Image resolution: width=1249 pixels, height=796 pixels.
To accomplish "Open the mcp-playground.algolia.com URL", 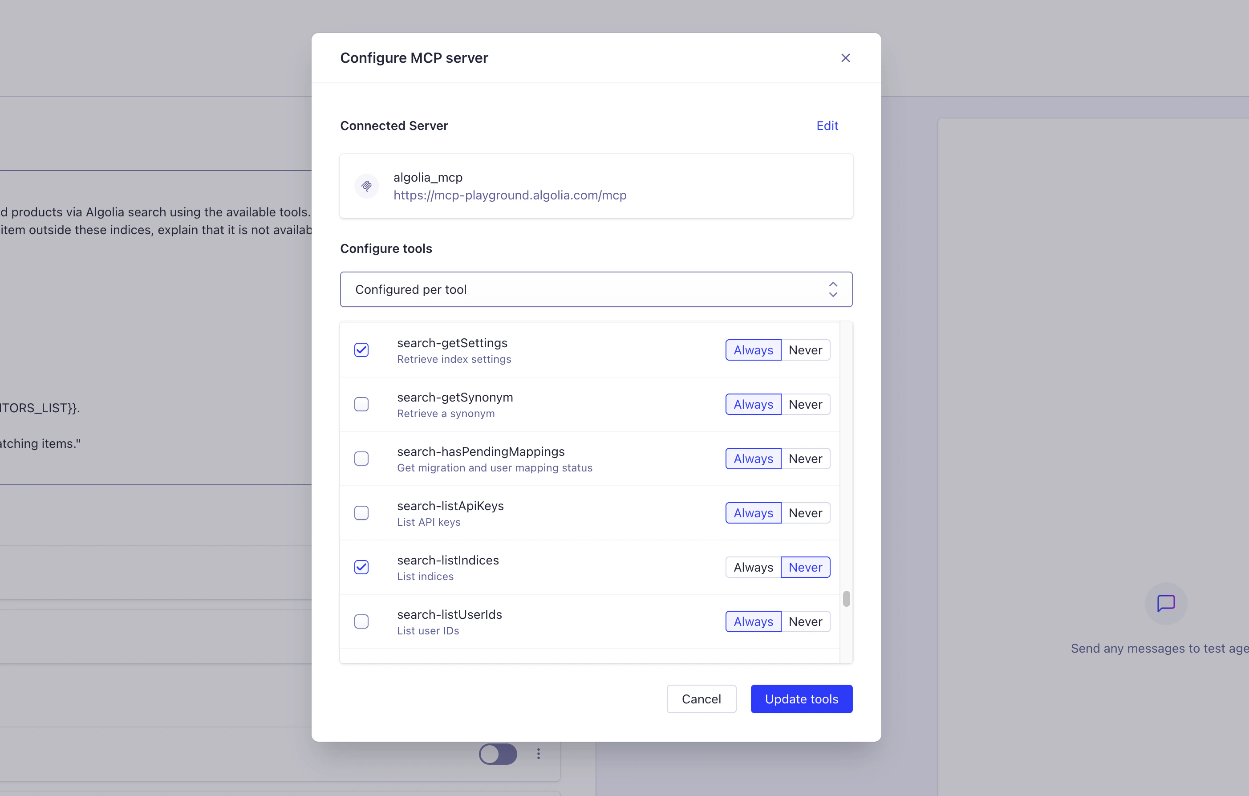I will click(510, 195).
